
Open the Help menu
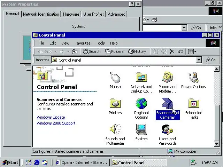tap(114, 43)
